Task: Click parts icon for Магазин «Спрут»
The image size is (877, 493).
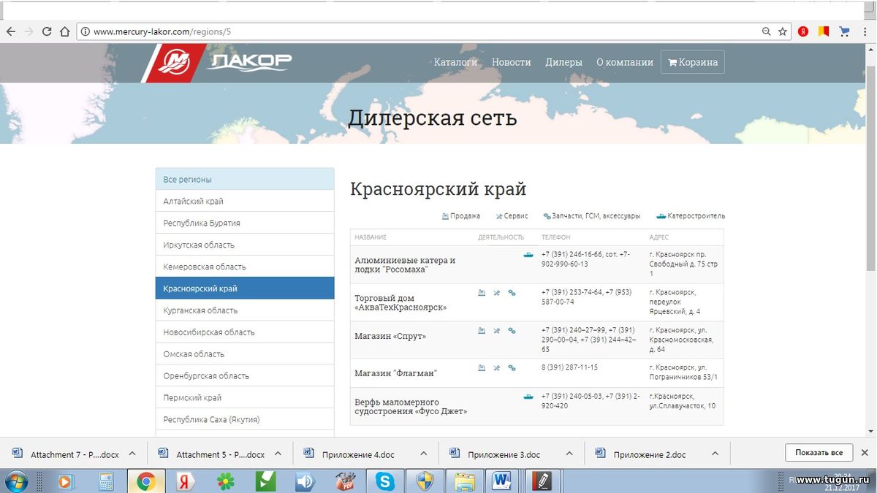Action: pos(512,330)
